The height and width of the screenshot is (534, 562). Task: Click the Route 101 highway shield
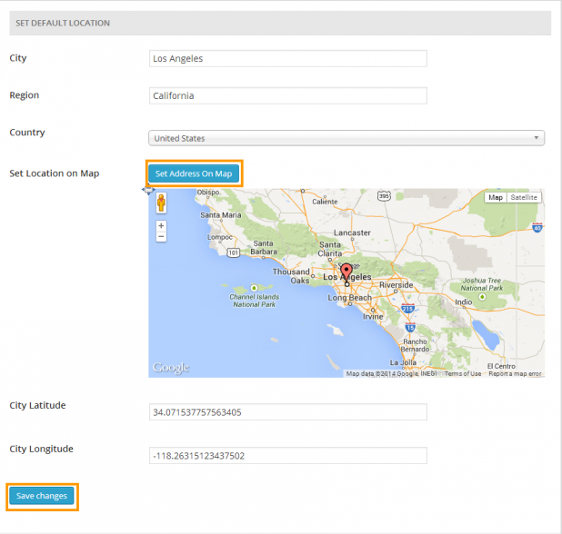pyautogui.click(x=234, y=252)
